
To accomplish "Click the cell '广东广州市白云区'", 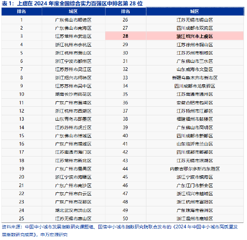I will coord(73,194).
